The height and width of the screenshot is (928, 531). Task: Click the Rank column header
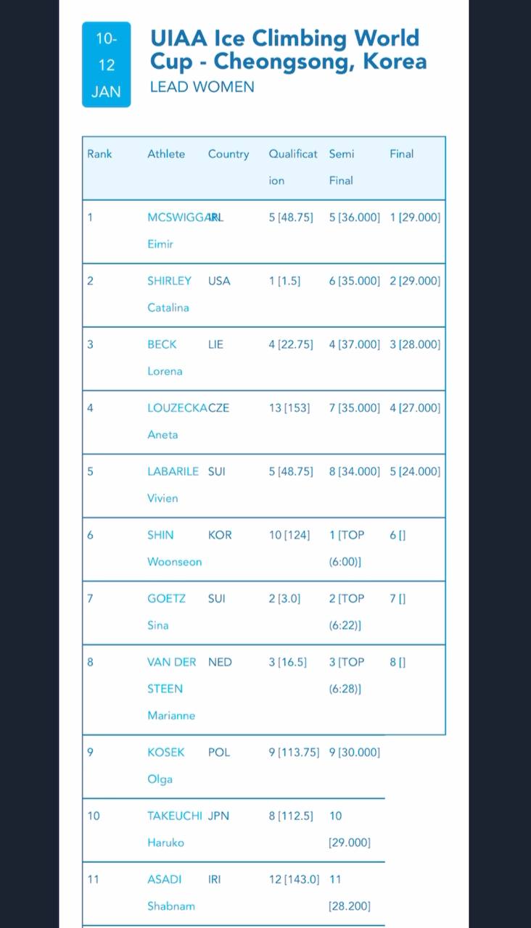pos(99,154)
